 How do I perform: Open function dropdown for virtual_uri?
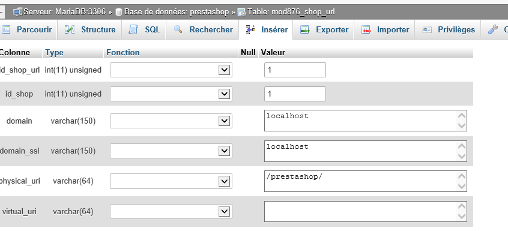click(x=171, y=211)
